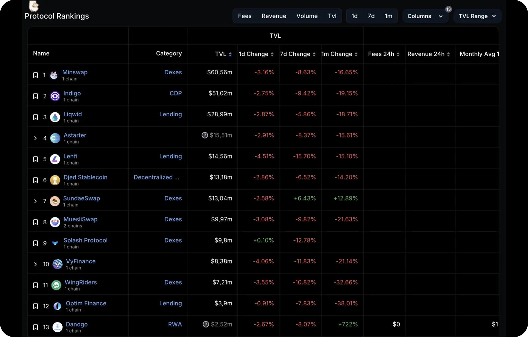Select the 1m time range
Image resolution: width=528 pixels, height=337 pixels.
389,16
